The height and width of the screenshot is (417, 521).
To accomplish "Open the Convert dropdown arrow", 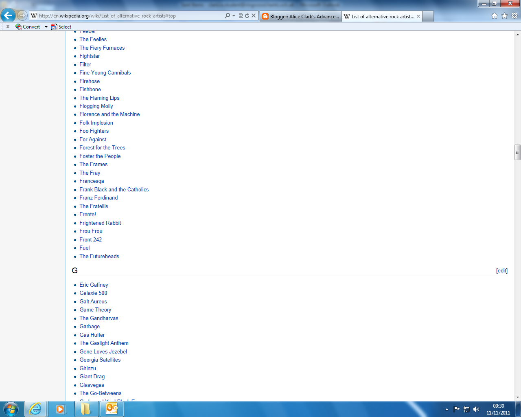I will pos(46,27).
